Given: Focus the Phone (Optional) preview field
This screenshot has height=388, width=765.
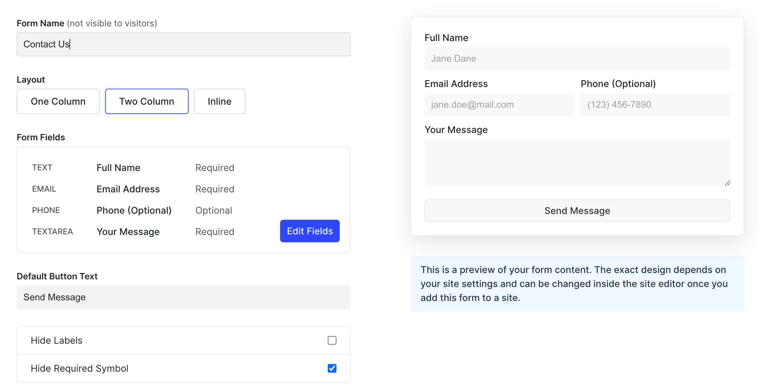Looking at the screenshot, I should point(655,105).
